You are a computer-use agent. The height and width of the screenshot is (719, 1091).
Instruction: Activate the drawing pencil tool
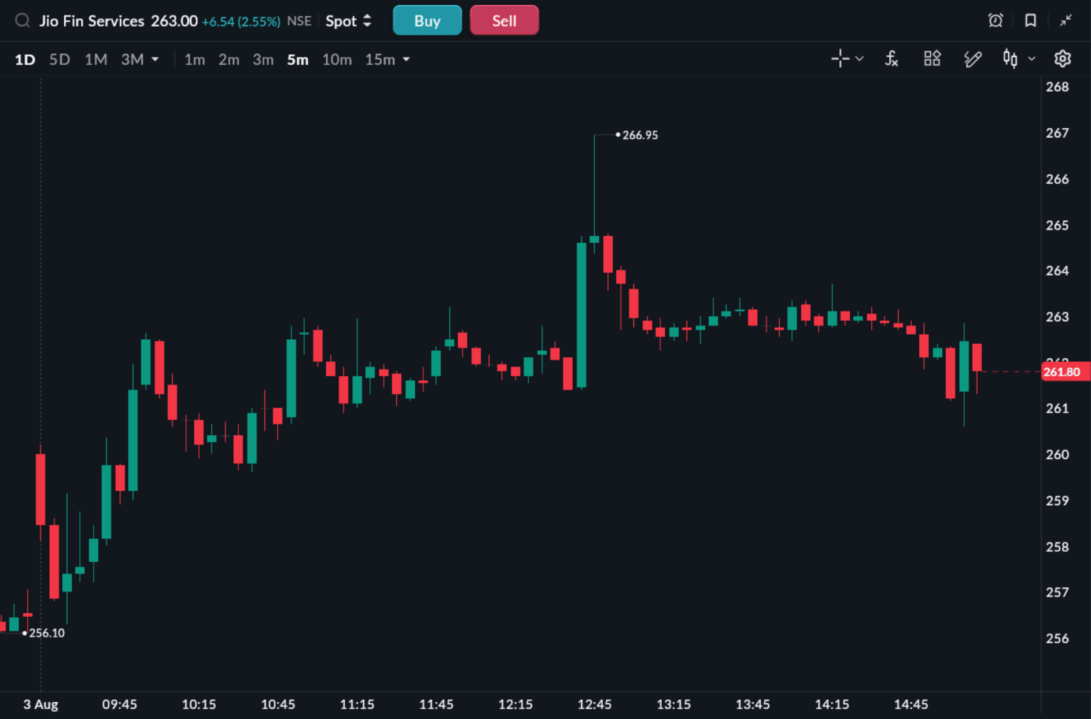(x=973, y=59)
